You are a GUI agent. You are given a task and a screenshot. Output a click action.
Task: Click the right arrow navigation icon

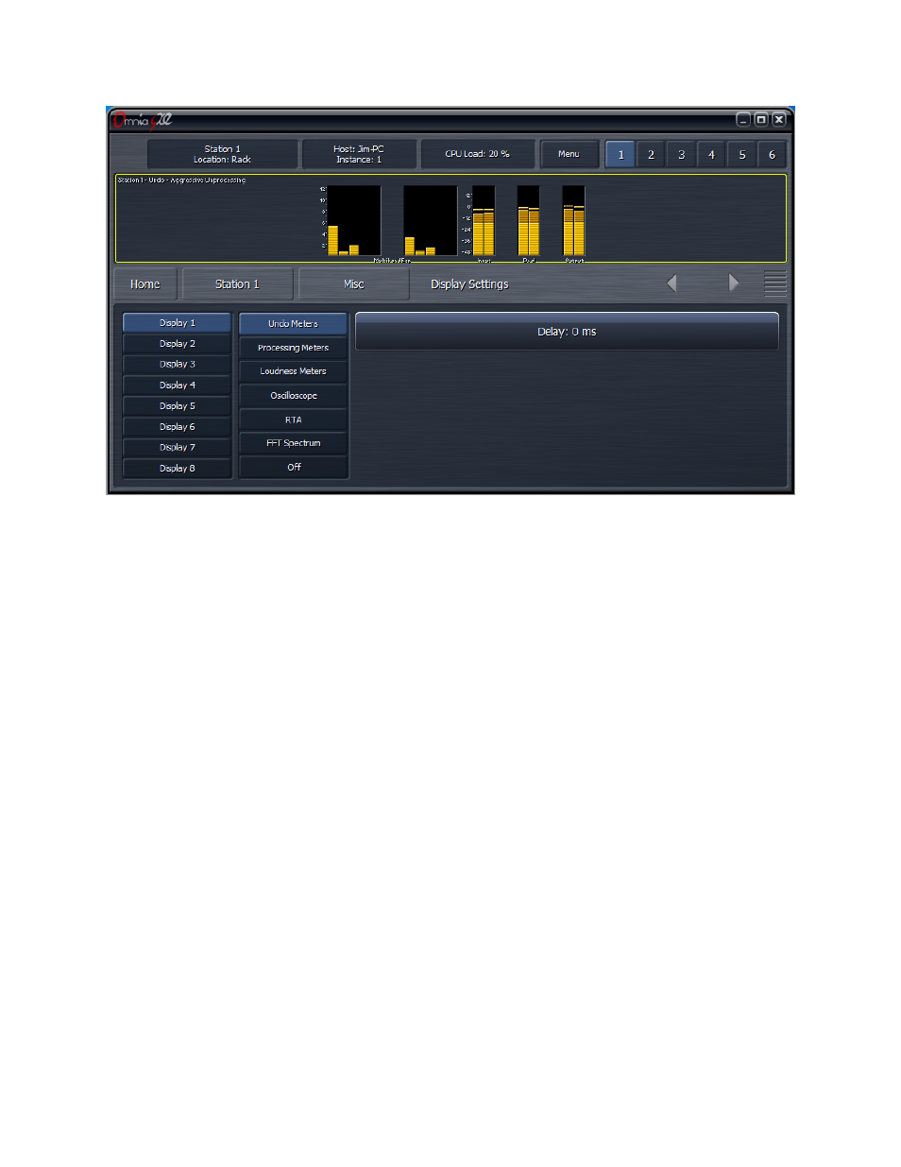point(733,283)
